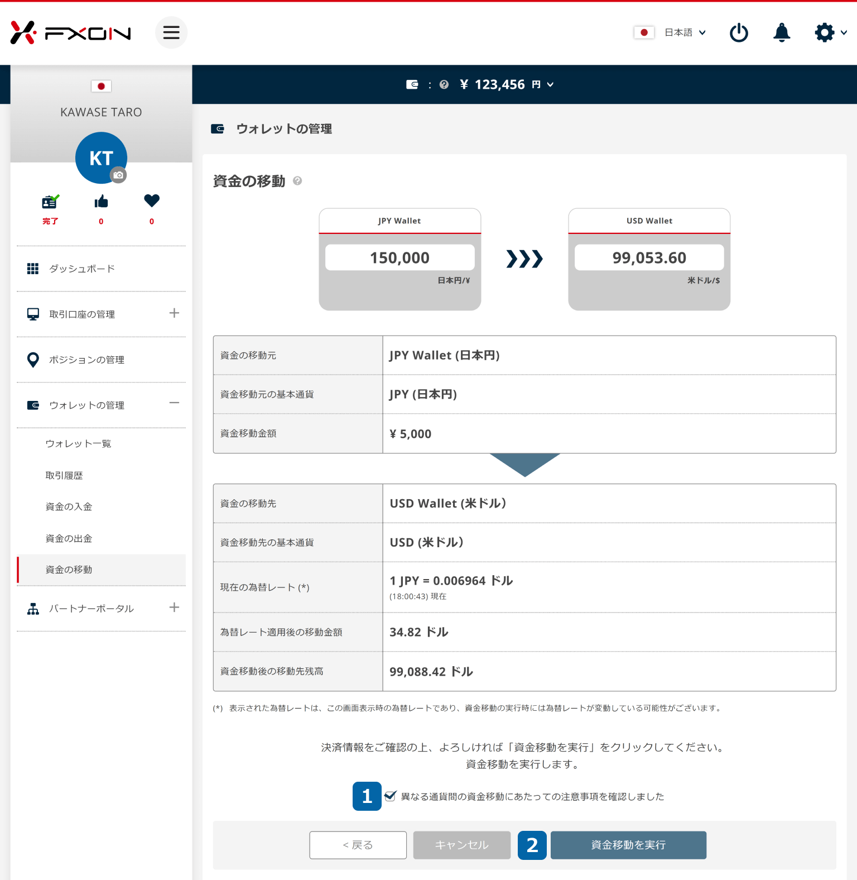
Task: Click the partner portal hierarchy icon
Action: (33, 609)
